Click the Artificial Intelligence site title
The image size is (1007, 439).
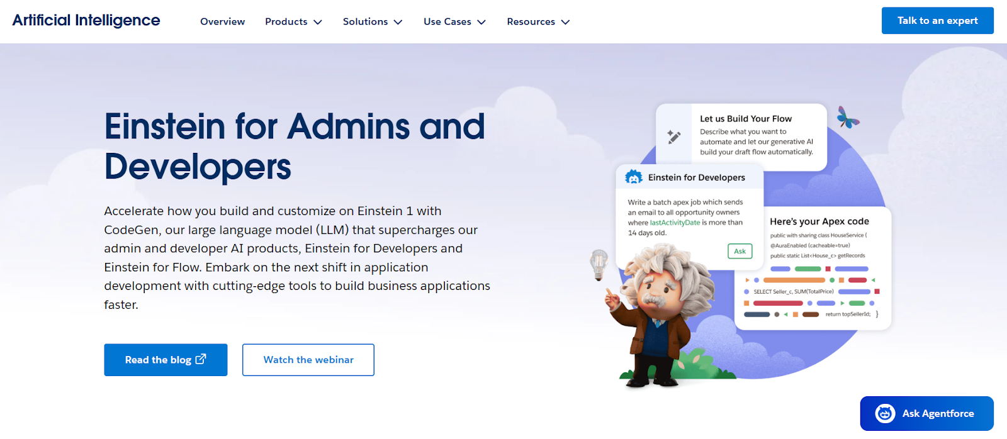[x=86, y=20]
